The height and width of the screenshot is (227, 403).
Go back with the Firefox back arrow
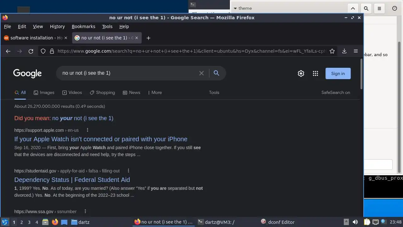click(x=8, y=51)
